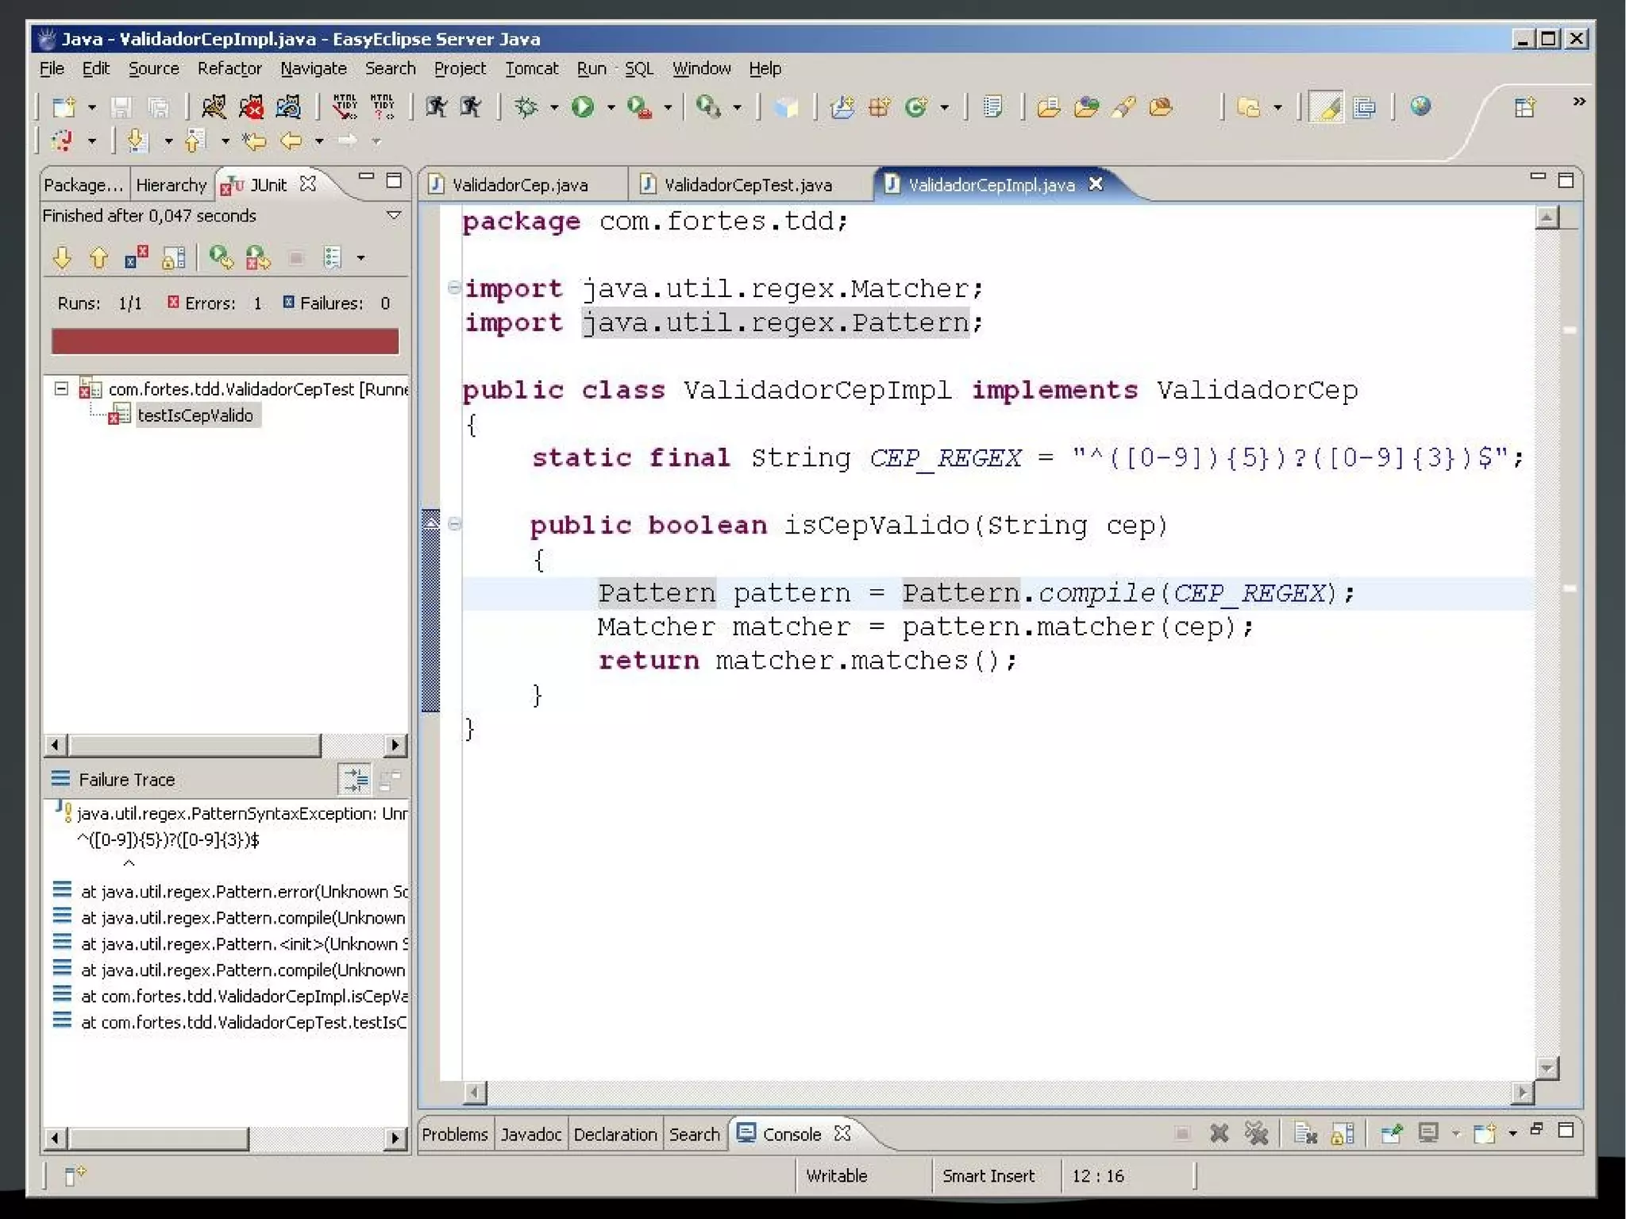Open the JUnit view menu triangle

pyautogui.click(x=393, y=215)
